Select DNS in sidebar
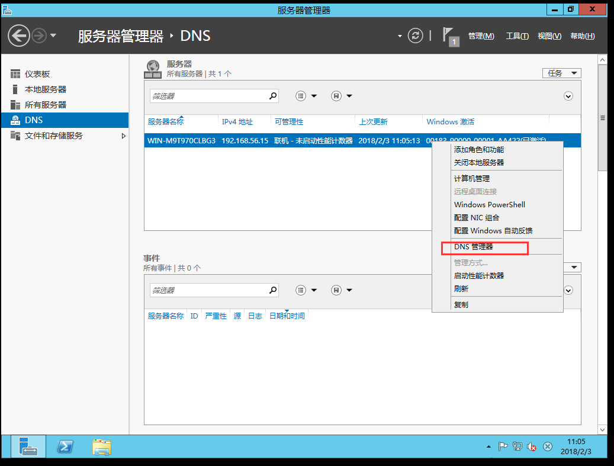Screen dimensions: 614x466 [65, 120]
